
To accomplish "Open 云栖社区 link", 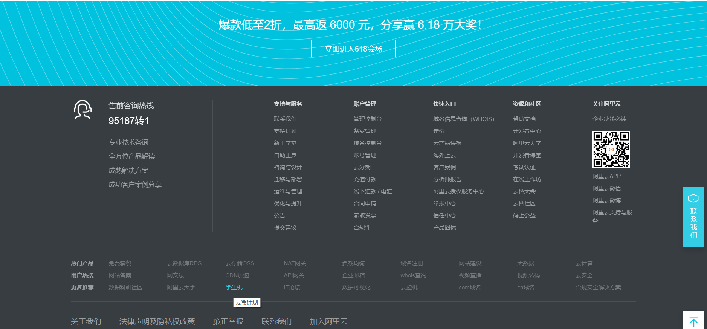I will tap(524, 204).
